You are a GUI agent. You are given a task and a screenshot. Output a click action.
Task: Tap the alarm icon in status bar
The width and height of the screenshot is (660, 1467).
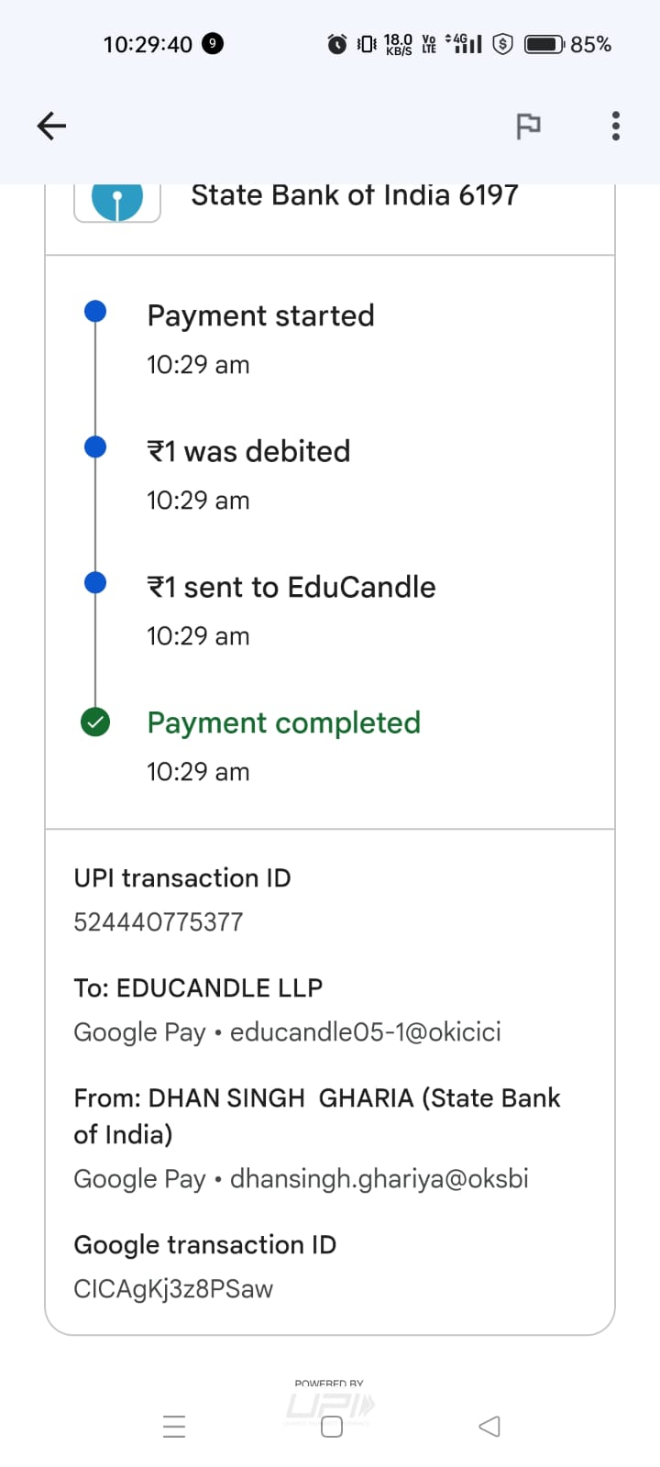click(x=336, y=44)
